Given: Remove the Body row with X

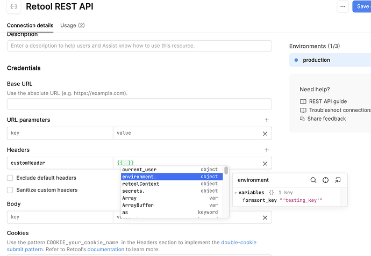Looking at the screenshot, I should (x=265, y=217).
